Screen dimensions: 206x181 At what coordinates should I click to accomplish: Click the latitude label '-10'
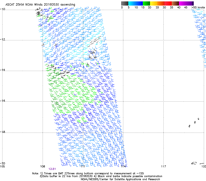[3, 9]
